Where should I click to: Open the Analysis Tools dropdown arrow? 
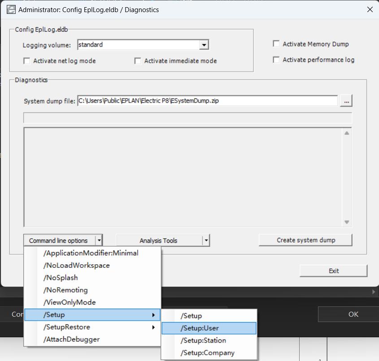click(206, 241)
